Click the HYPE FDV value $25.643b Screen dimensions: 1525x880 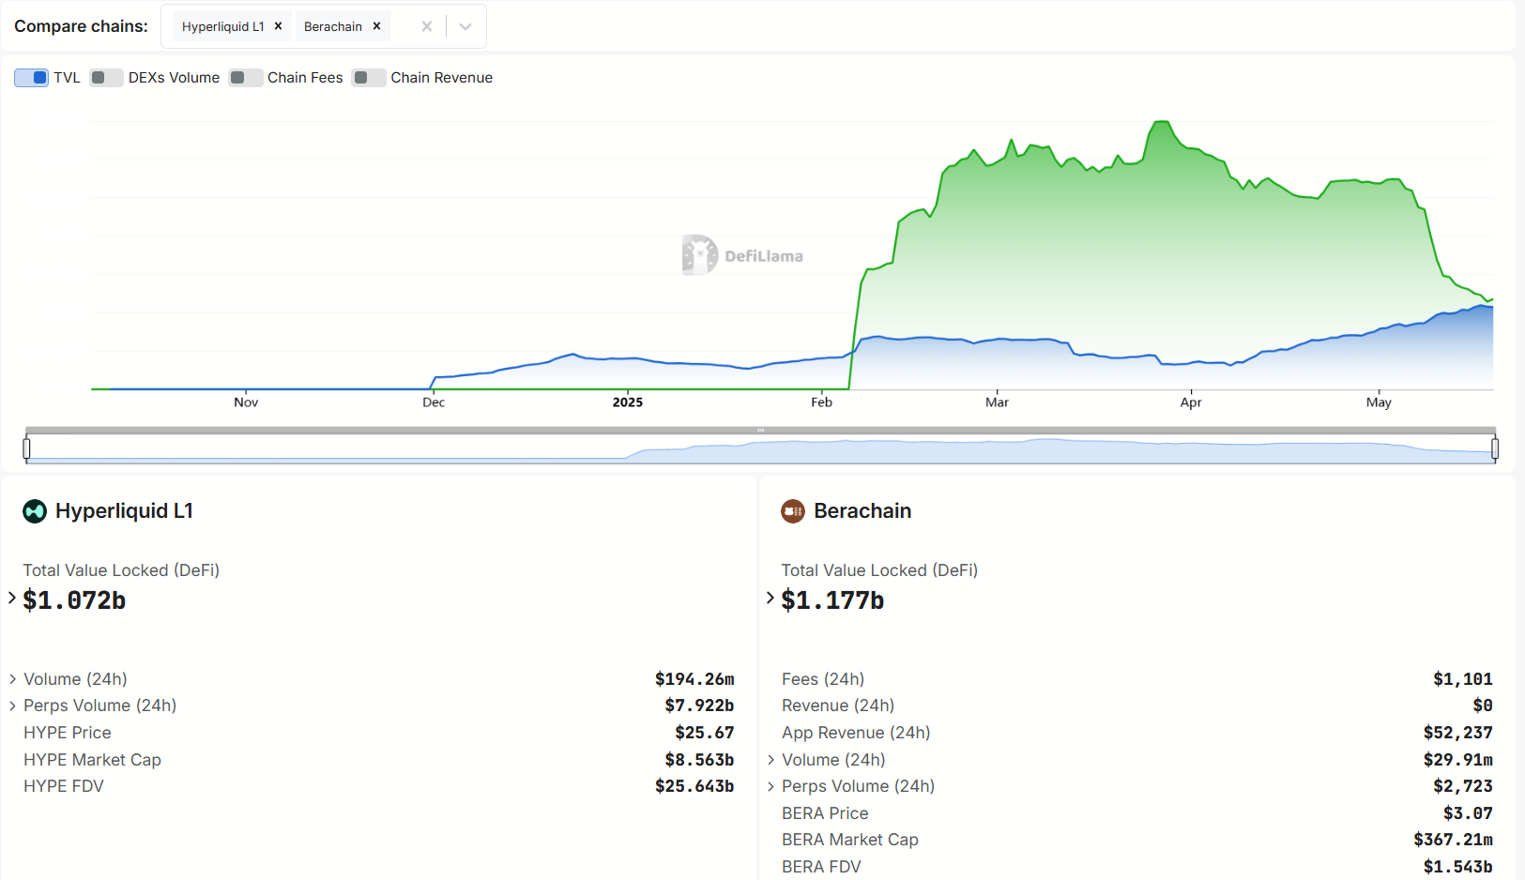click(x=694, y=786)
